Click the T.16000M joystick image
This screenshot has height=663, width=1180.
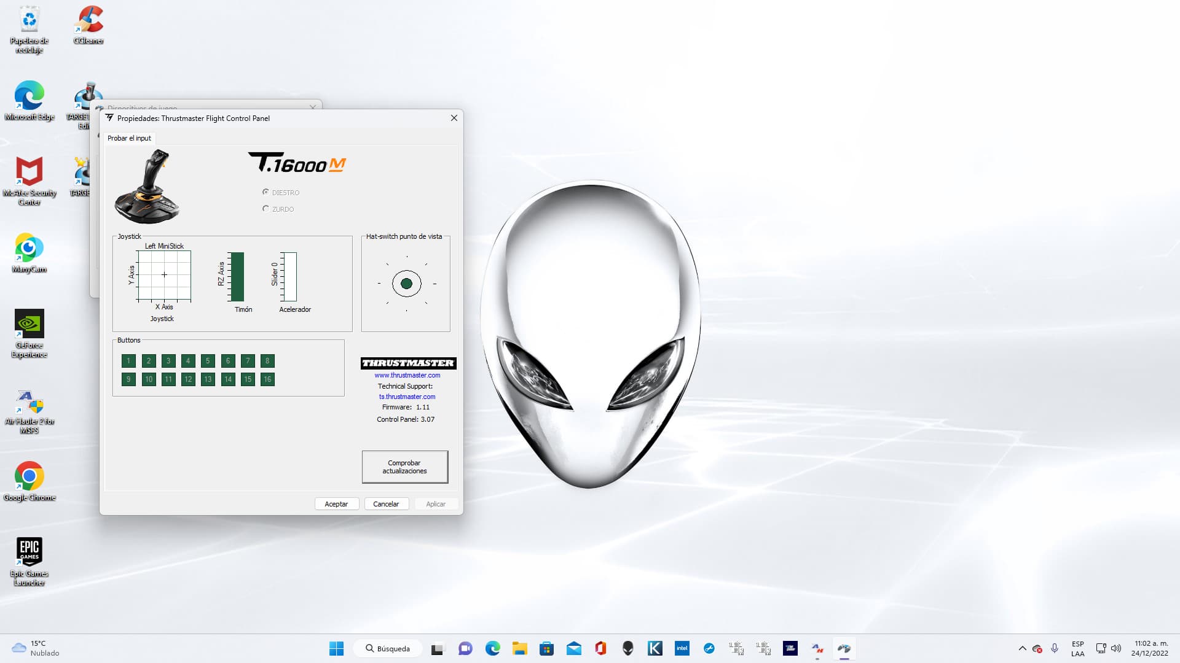click(x=147, y=187)
